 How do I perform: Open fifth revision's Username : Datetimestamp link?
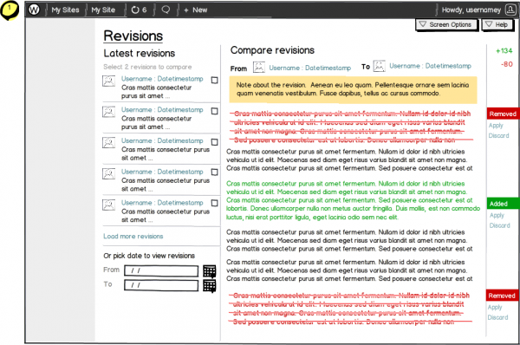pos(162,202)
